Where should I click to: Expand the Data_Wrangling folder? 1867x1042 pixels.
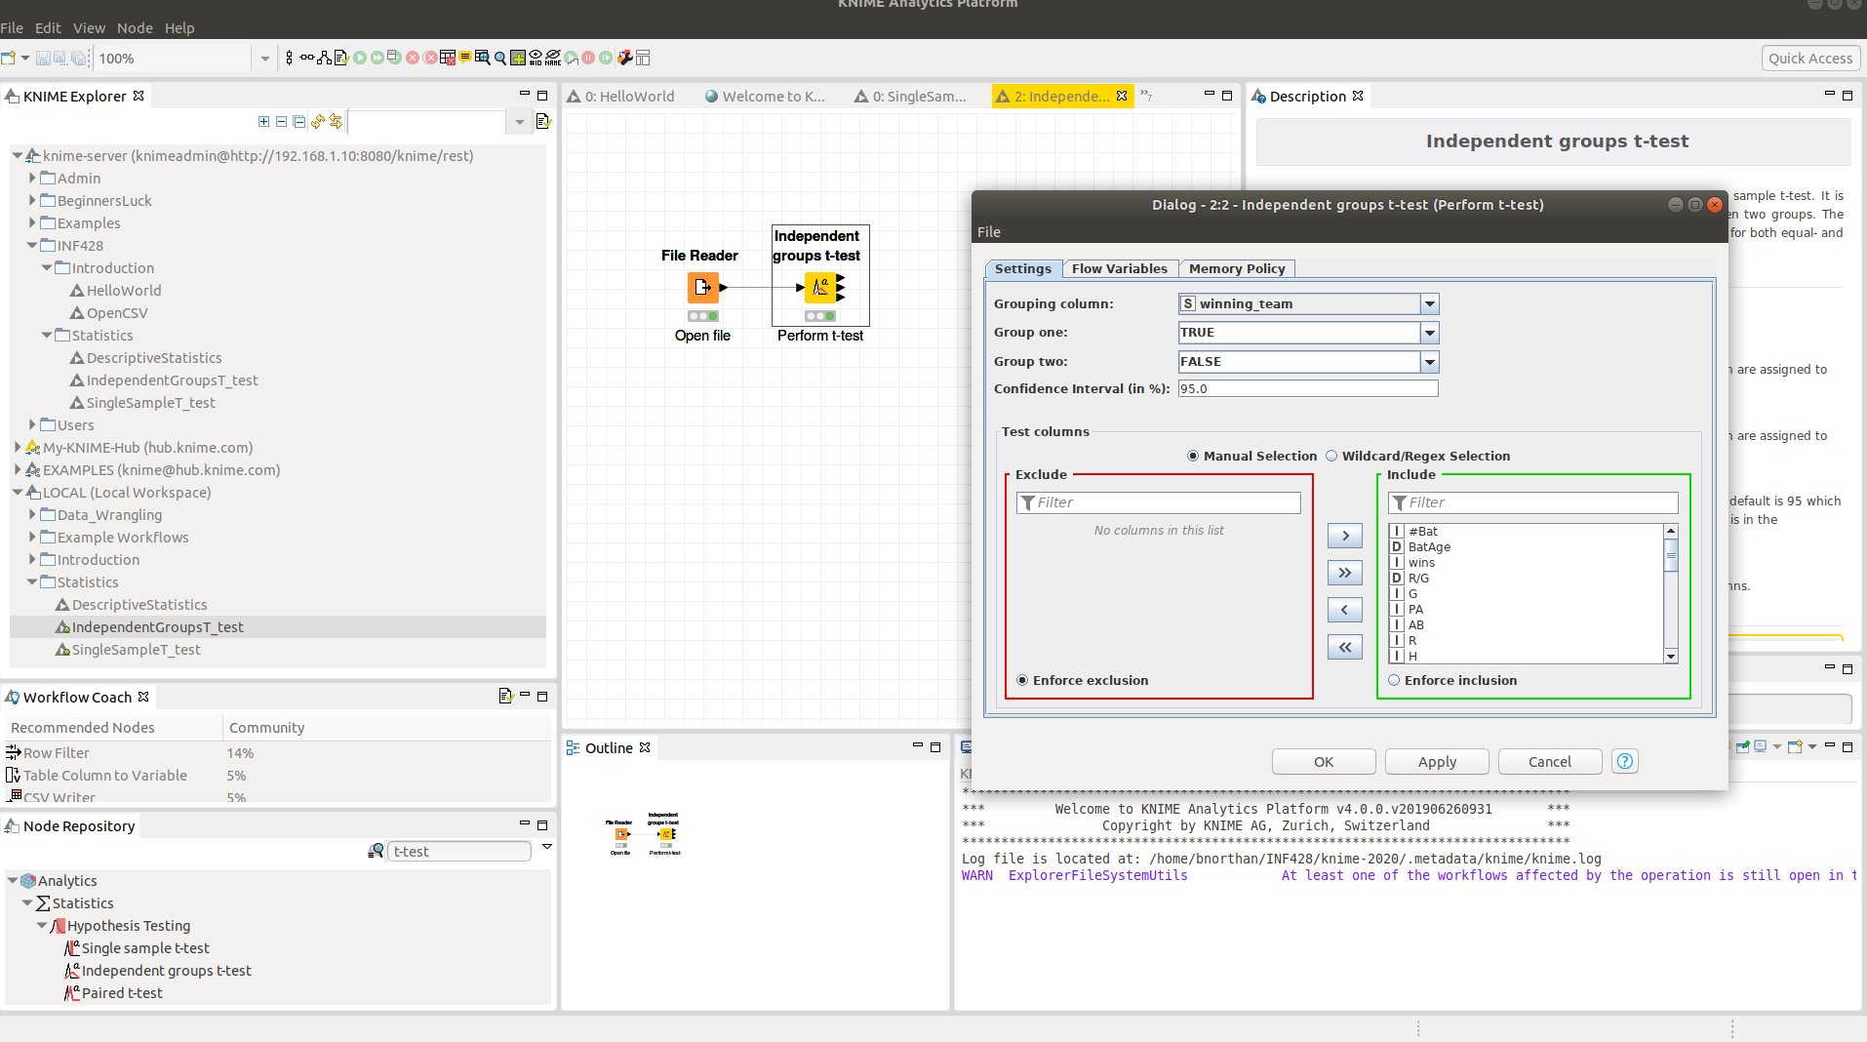click(32, 515)
